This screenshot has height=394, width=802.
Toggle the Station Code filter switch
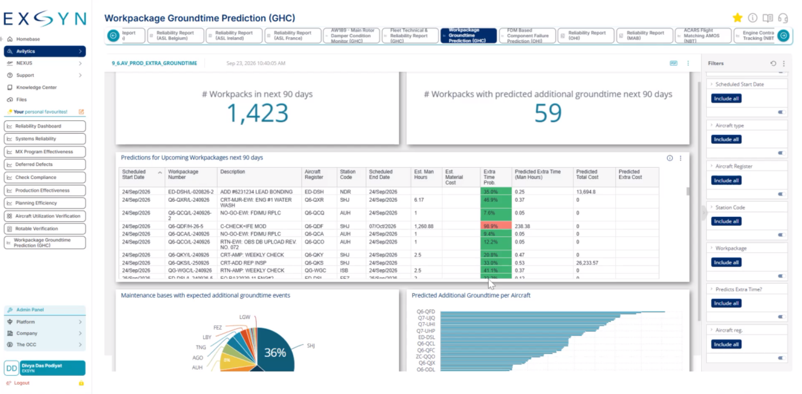pyautogui.click(x=782, y=235)
